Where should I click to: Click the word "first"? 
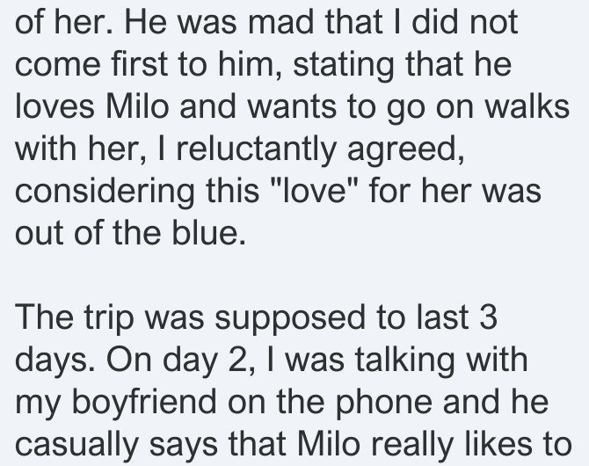click(139, 63)
